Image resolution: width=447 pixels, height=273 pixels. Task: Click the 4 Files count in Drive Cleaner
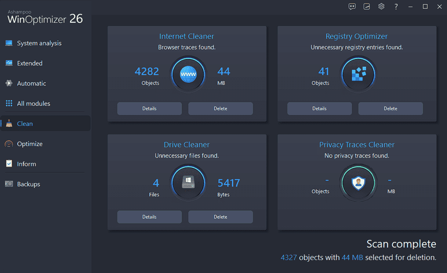tap(156, 182)
